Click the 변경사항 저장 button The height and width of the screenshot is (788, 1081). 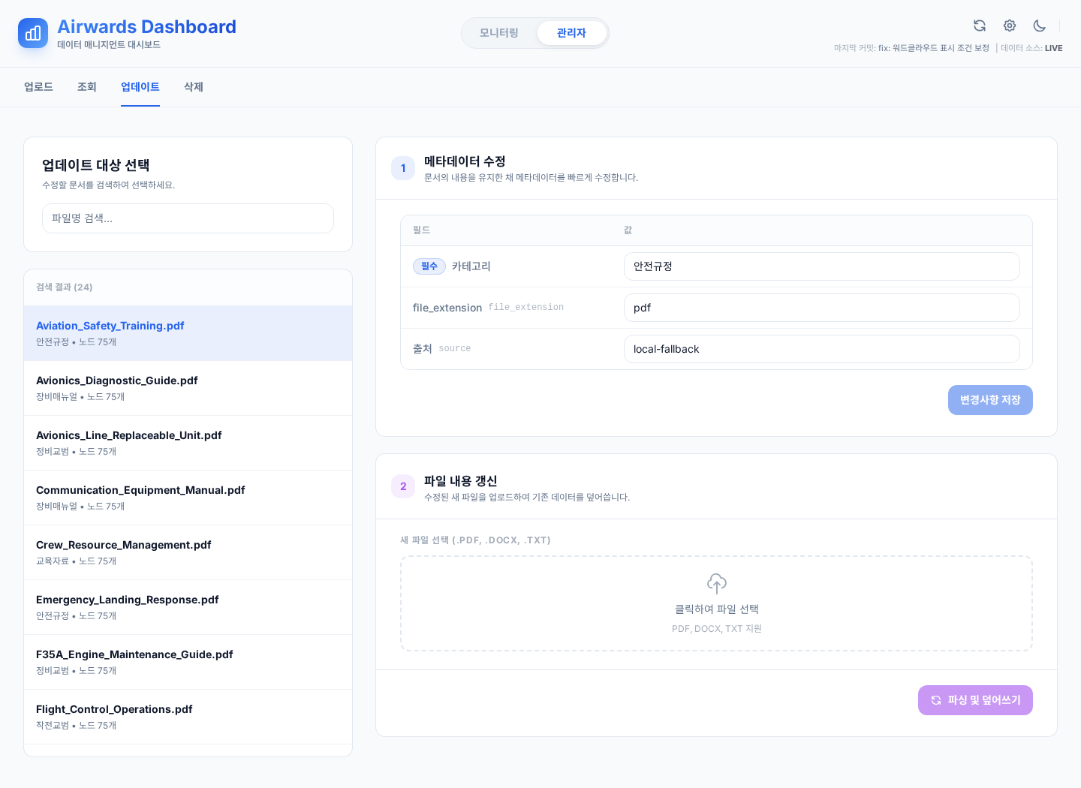click(x=990, y=400)
